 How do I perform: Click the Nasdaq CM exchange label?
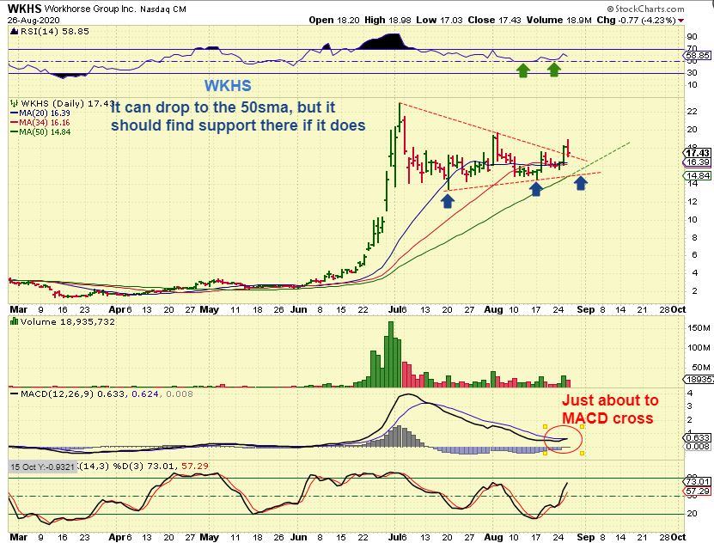pyautogui.click(x=163, y=9)
